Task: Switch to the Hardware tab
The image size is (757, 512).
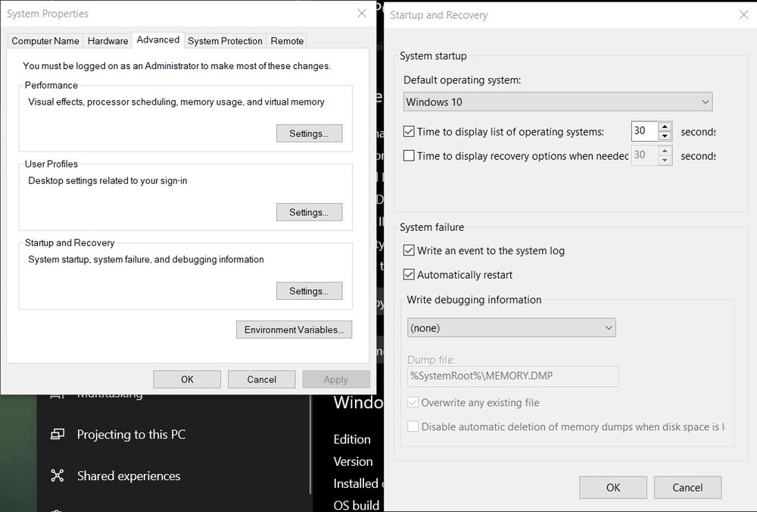Action: pyautogui.click(x=107, y=40)
